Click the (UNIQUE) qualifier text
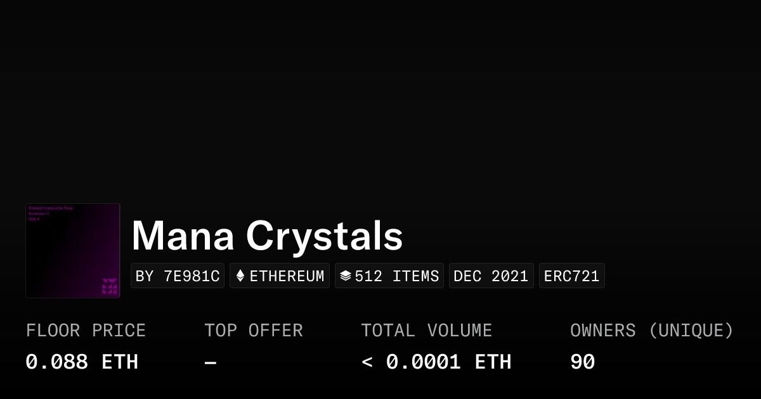Image resolution: width=761 pixels, height=399 pixels. 691,331
